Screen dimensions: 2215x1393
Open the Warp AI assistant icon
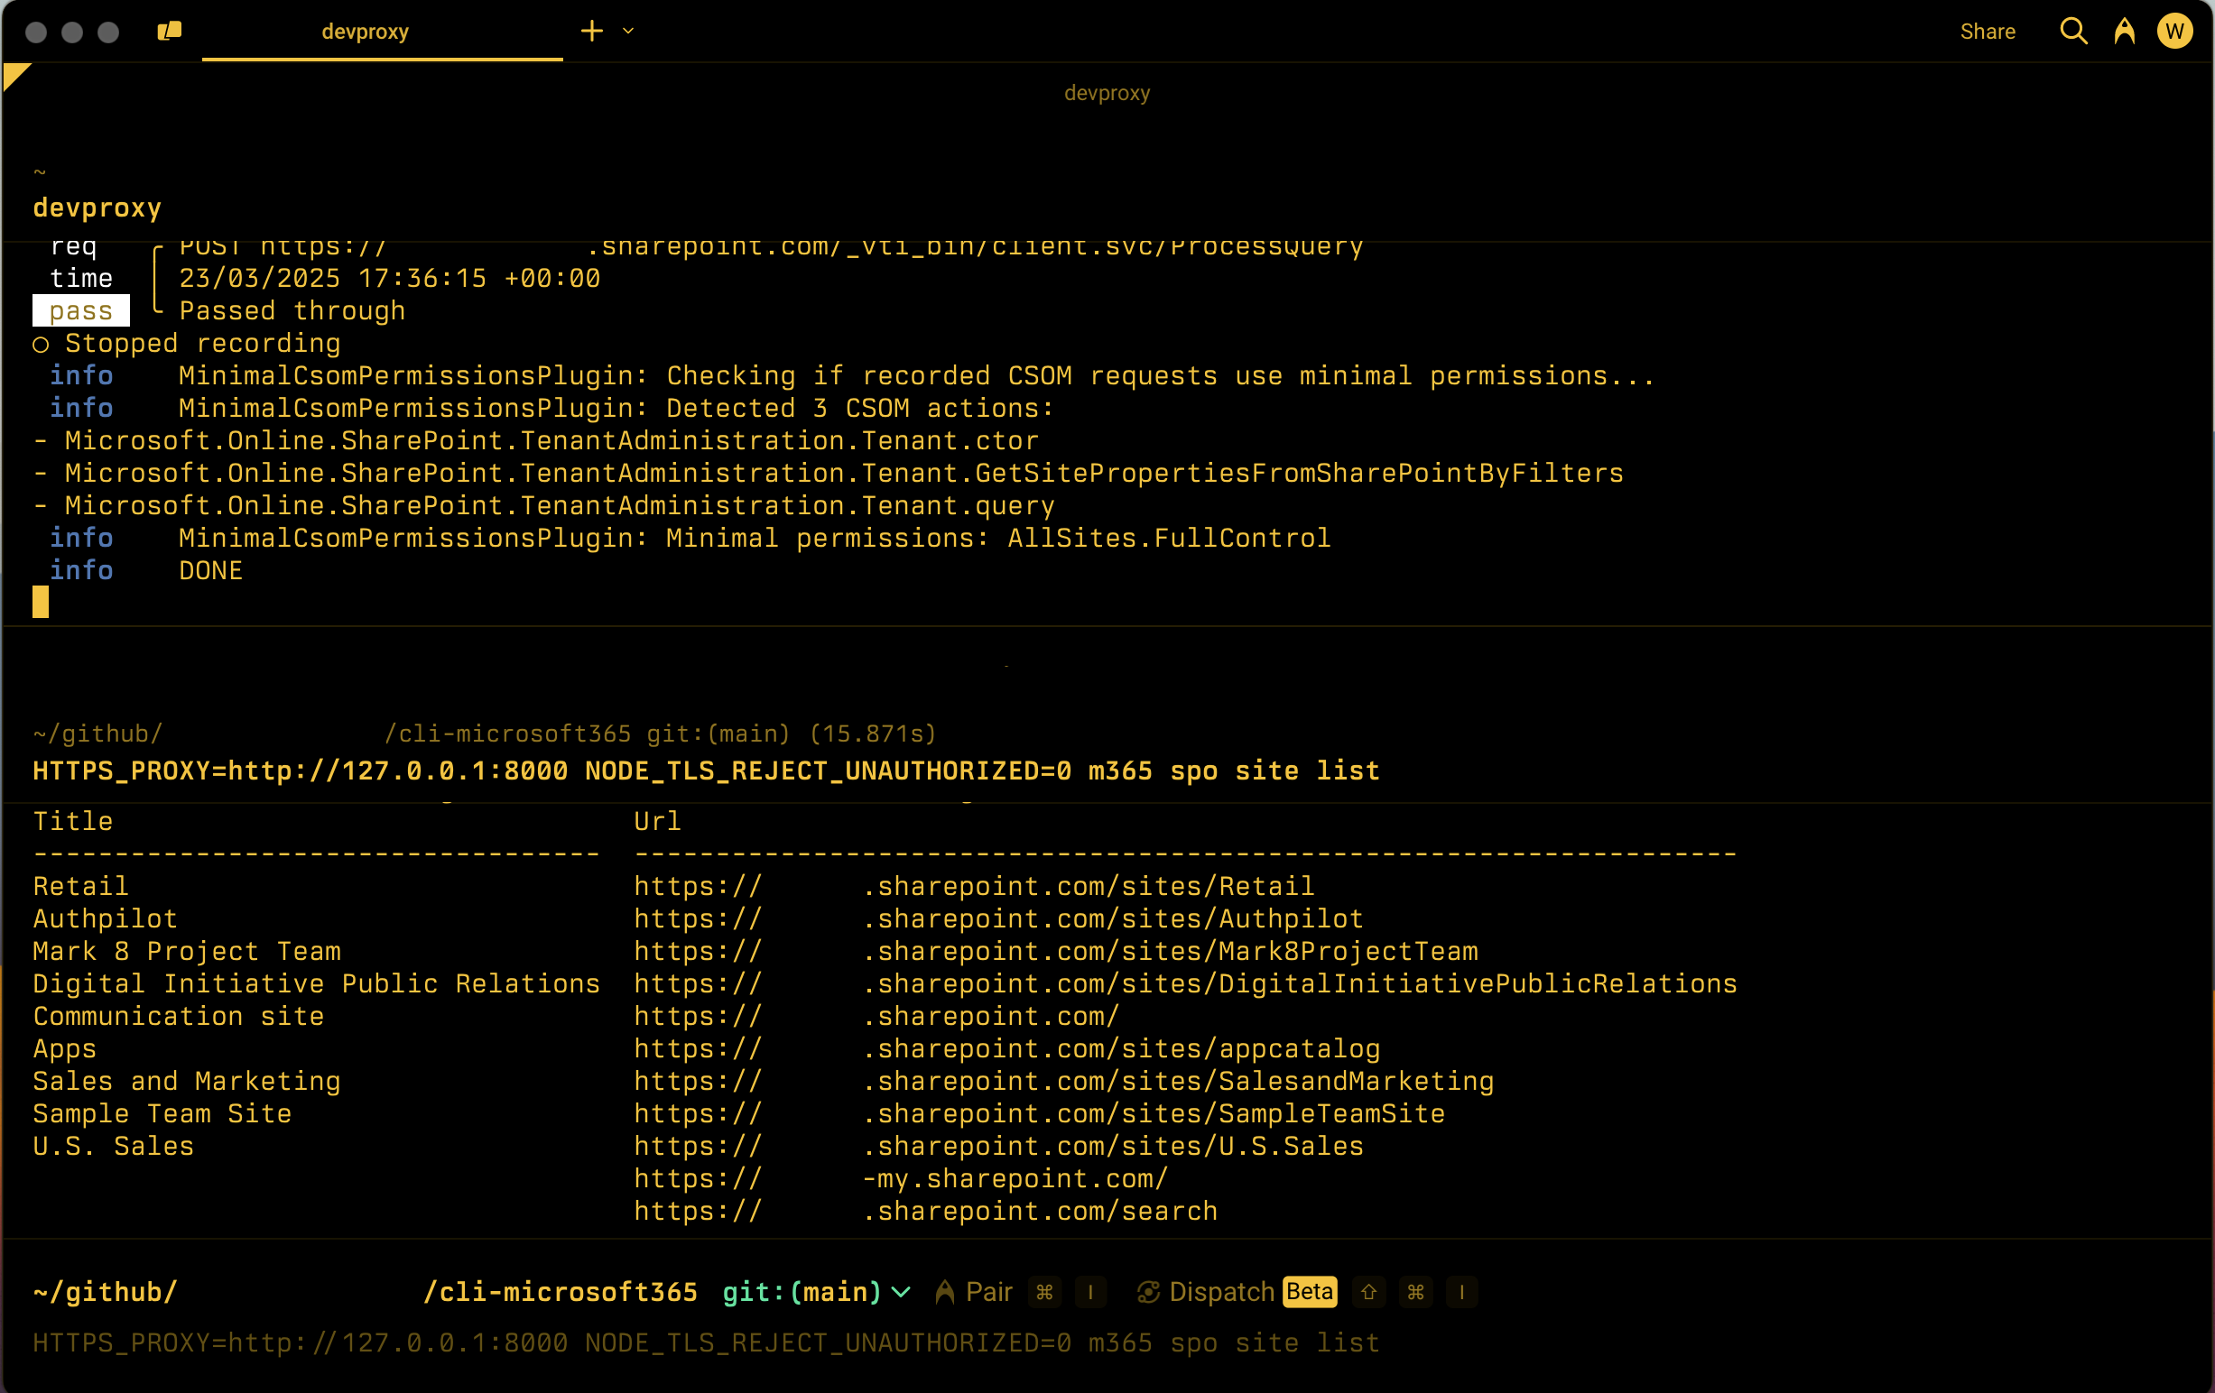2124,31
